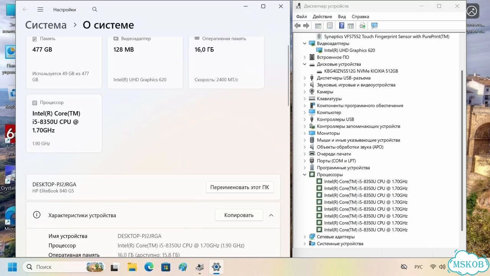
Task: Expand Порты (COM и LPT) node
Action: point(305,161)
